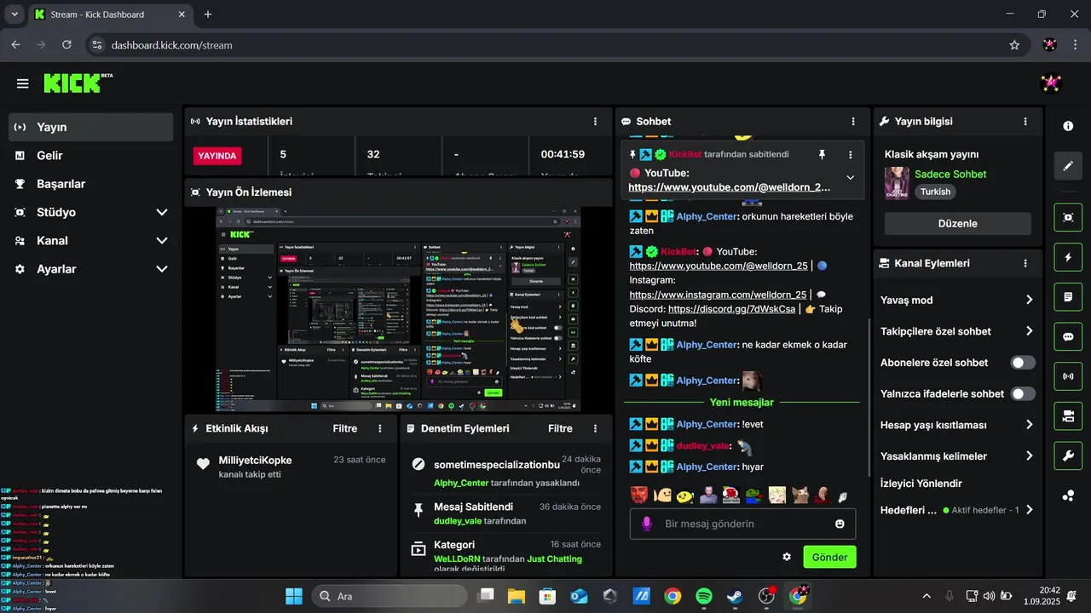Click the Gönder send button
This screenshot has height=613, width=1091.
[x=829, y=557]
